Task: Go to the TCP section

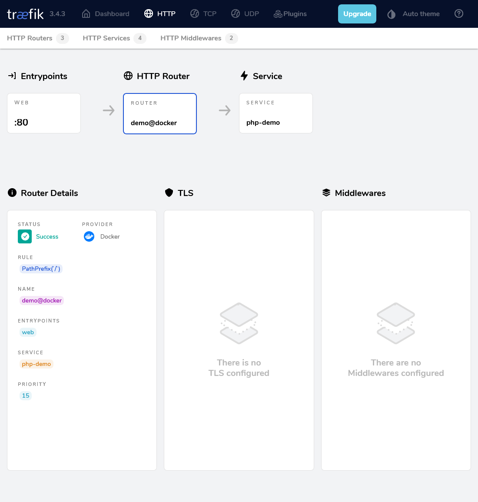Action: click(x=203, y=14)
